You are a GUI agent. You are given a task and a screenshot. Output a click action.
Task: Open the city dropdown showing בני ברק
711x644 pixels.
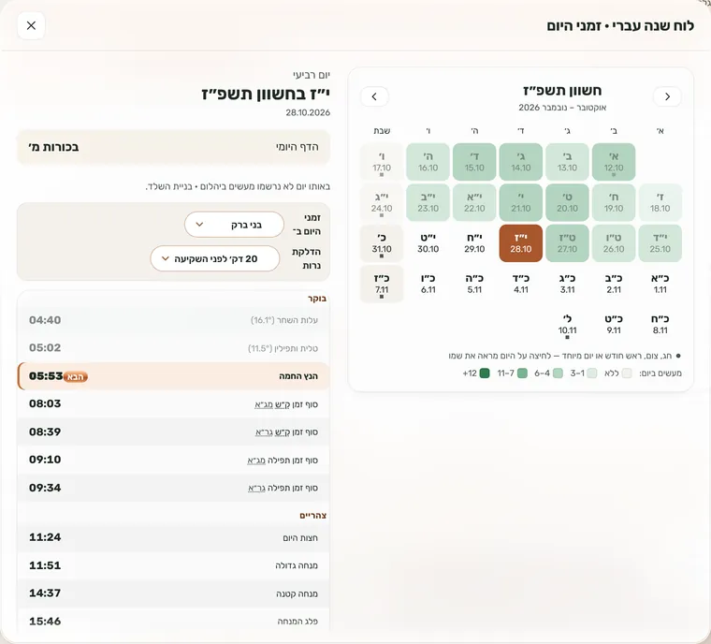(234, 225)
